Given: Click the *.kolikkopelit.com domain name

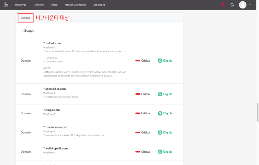Looking at the screenshot, I should [55, 148].
